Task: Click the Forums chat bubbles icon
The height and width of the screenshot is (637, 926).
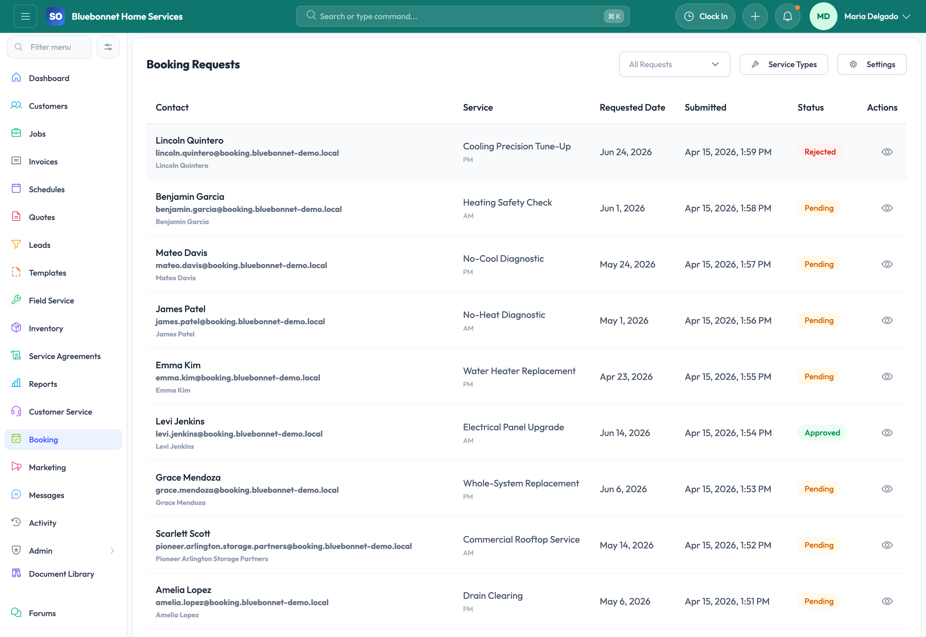Action: point(16,613)
